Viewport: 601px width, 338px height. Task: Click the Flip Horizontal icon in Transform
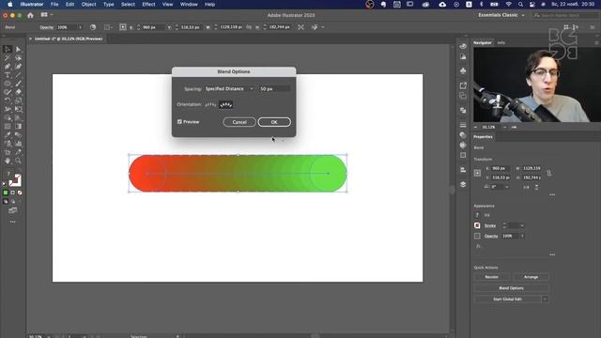click(x=526, y=187)
